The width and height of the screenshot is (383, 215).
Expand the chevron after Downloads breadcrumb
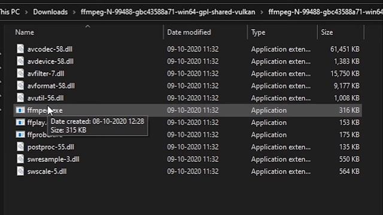click(x=74, y=12)
